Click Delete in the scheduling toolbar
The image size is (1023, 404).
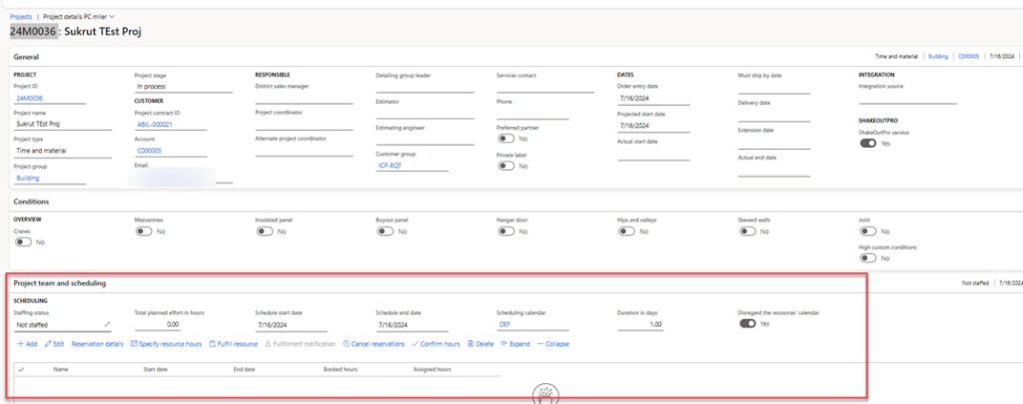(481, 343)
